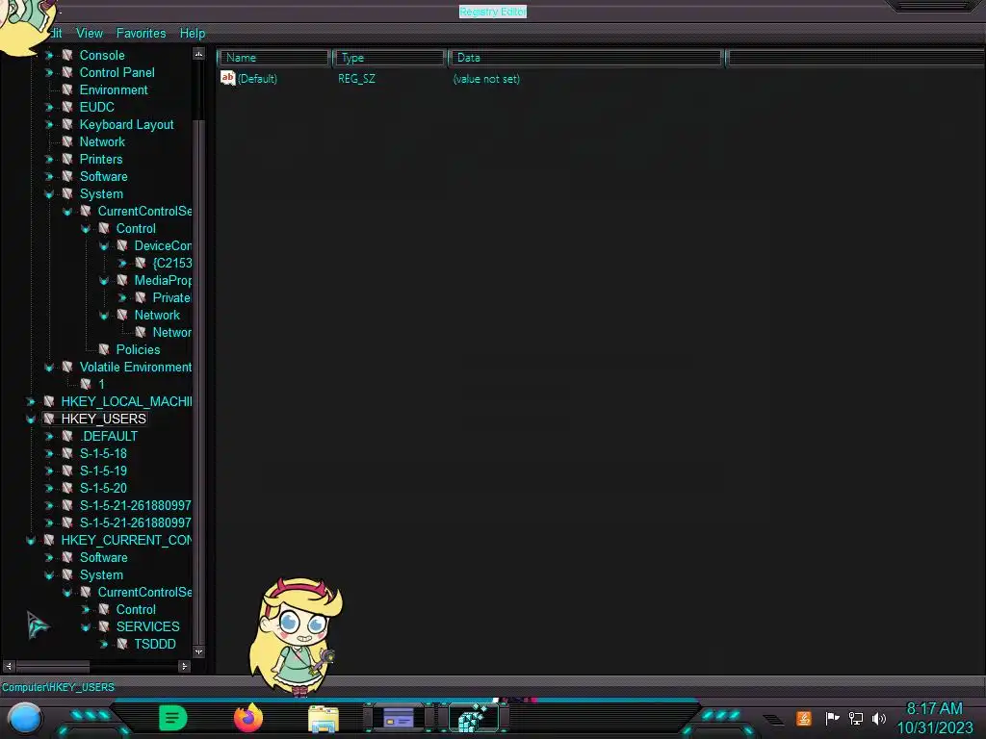This screenshot has height=739, width=986.
Task: Click the tree scrollbar down arrow
Action: click(198, 651)
